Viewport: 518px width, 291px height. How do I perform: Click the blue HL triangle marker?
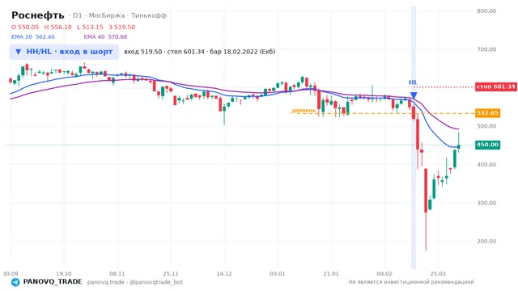click(414, 95)
